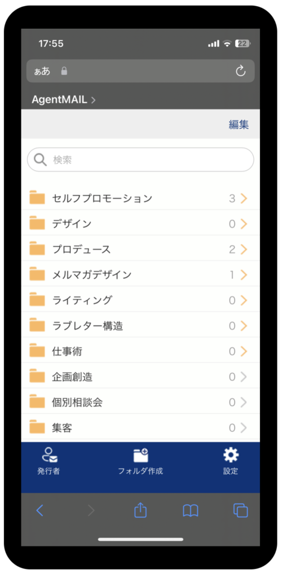Image resolution: width=287 pixels, height=578 pixels.
Task: Click the magnifier icon in search box
Action: pos(40,160)
